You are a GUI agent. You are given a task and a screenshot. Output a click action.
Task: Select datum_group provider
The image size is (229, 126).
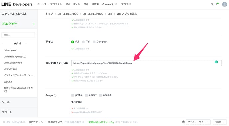point(10,50)
